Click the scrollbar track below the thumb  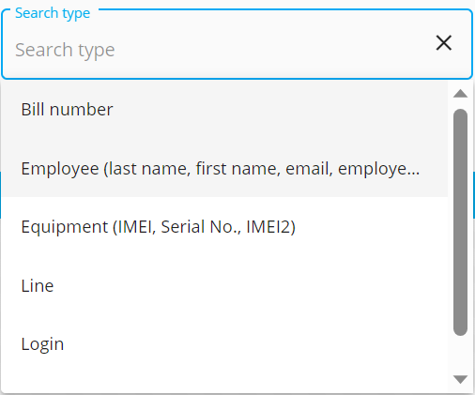(x=460, y=354)
